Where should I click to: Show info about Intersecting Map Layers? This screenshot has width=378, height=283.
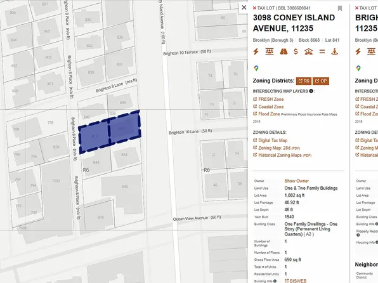tap(311, 91)
